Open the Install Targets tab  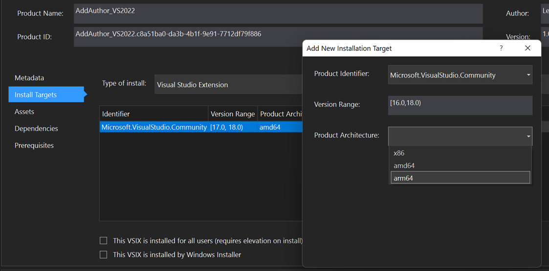pos(36,95)
